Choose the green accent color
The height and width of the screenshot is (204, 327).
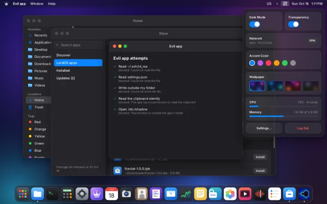(285, 63)
